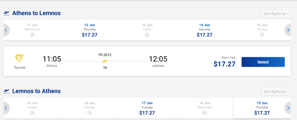Open Sort flights by for Lemnos to Athens

tap(276, 92)
